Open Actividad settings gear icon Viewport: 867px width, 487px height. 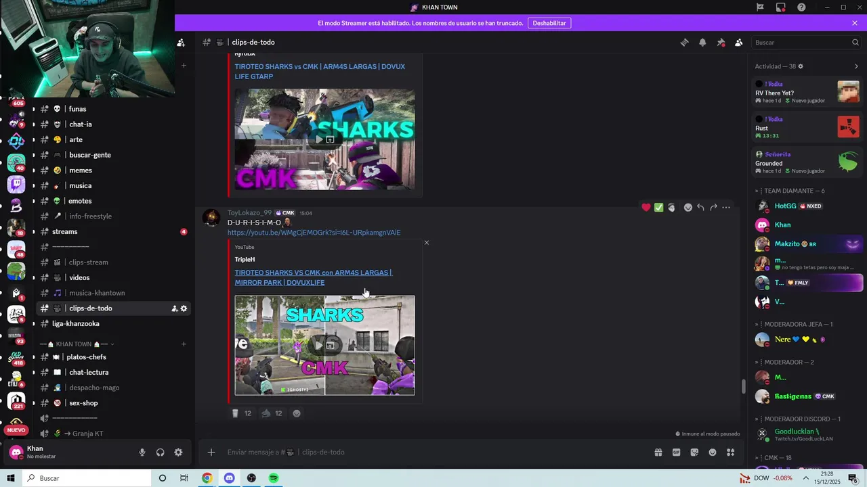pos(801,66)
